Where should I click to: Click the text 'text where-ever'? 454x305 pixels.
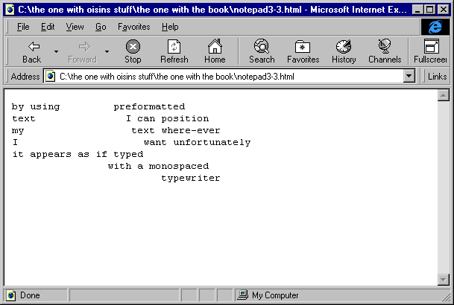(x=176, y=130)
